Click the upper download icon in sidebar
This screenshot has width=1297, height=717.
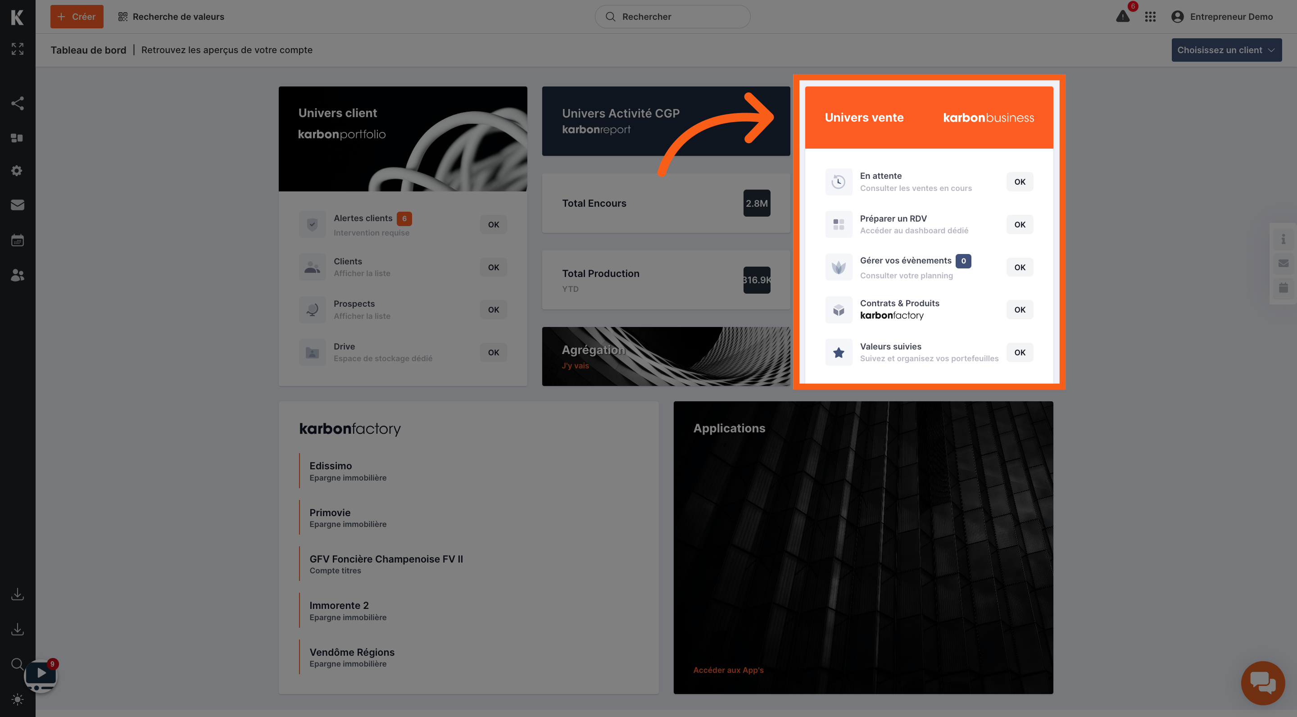coord(17,594)
